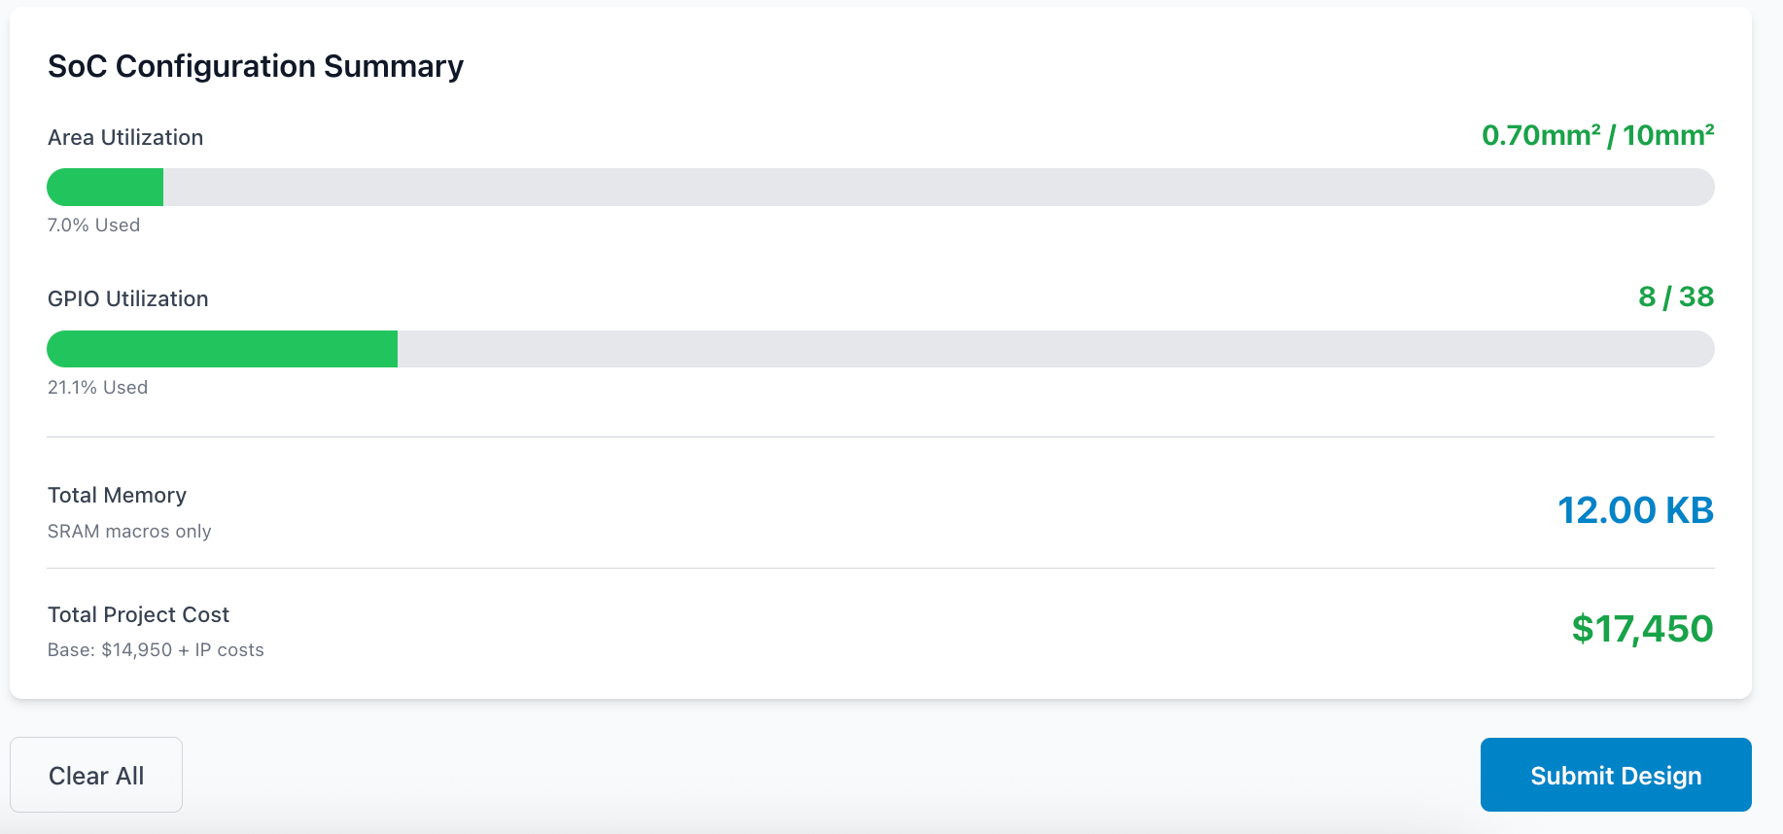Viewport: 1783px width, 834px height.
Task: Click the Clear All button
Action: 95,775
